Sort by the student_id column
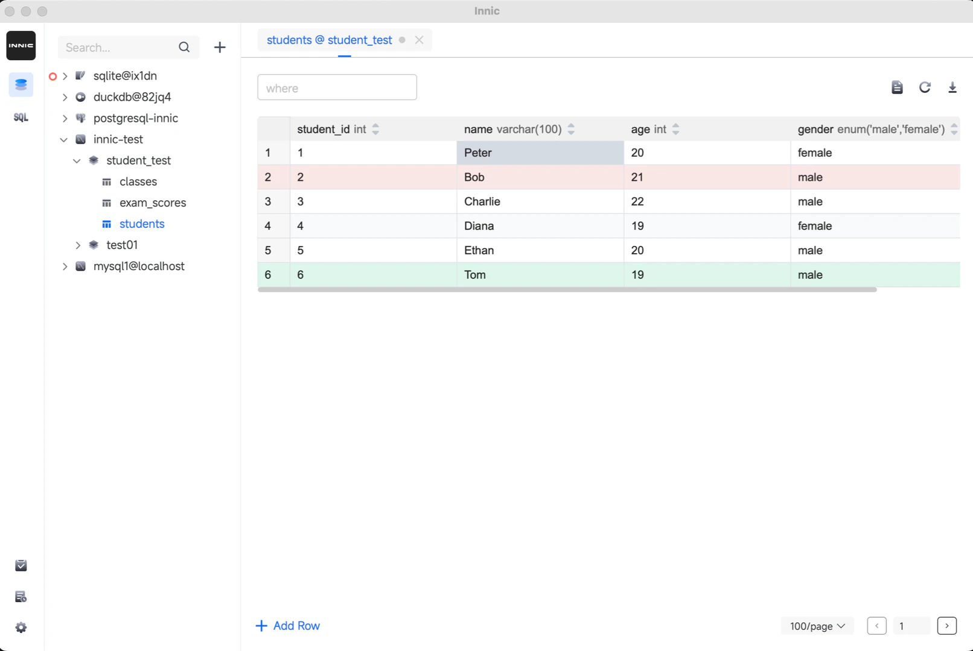The width and height of the screenshot is (973, 651). [x=375, y=128]
